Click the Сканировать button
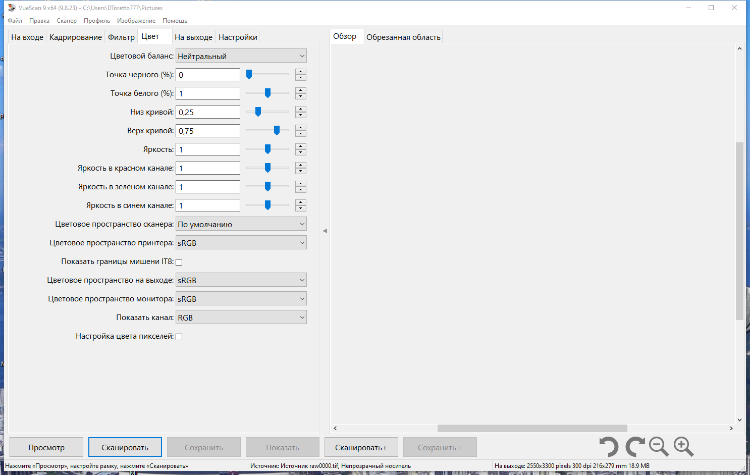 coord(125,447)
